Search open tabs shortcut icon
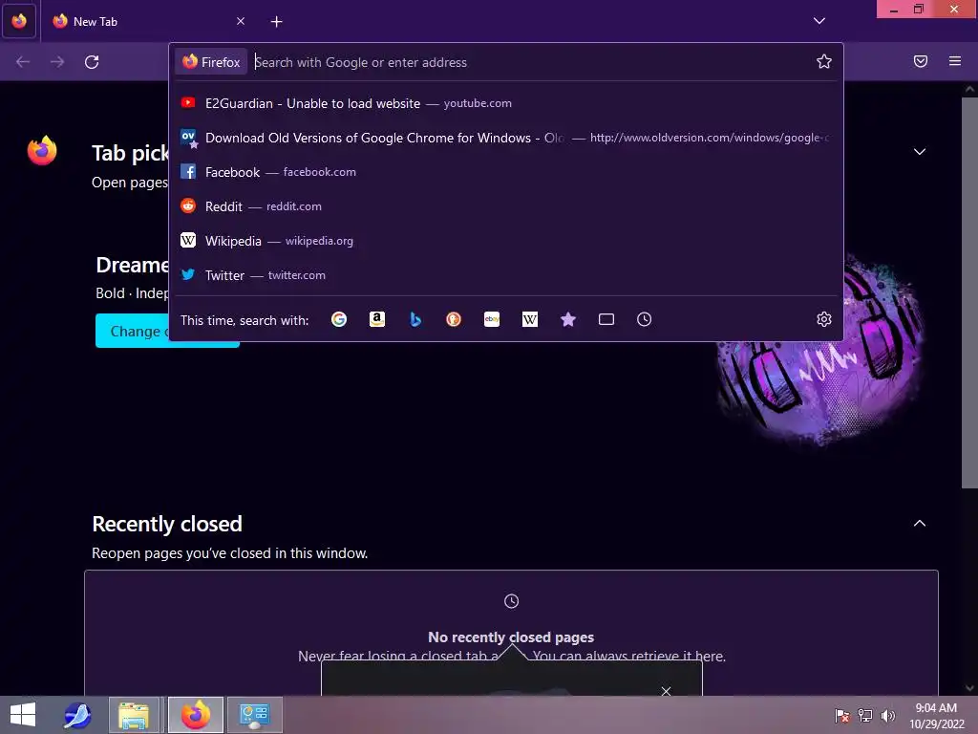The height and width of the screenshot is (734, 978). pos(606,319)
